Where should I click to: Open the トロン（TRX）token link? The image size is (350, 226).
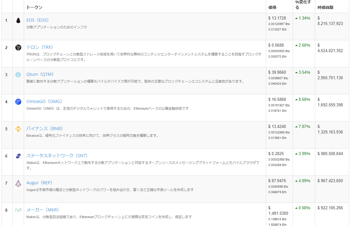pyautogui.click(x=40, y=47)
